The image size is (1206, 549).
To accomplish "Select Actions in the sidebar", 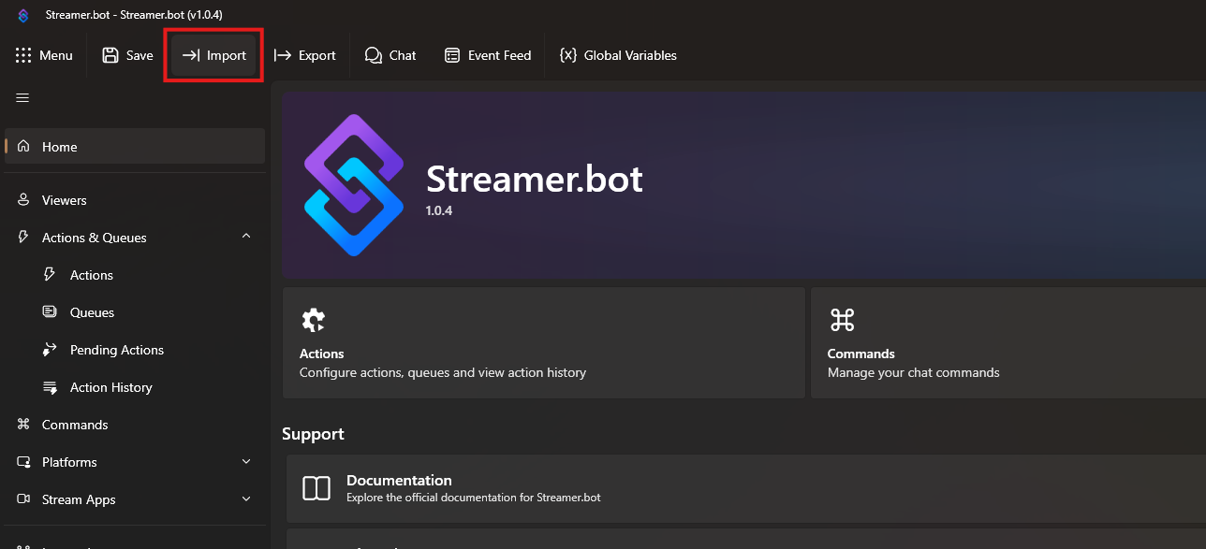I will [91, 275].
